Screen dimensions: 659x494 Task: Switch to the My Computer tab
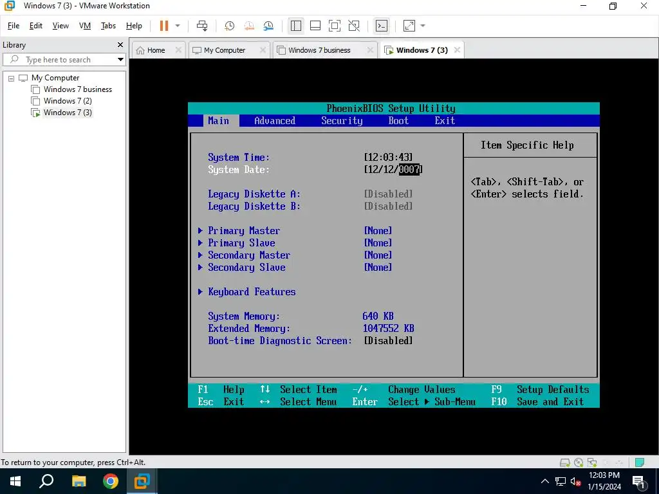pyautogui.click(x=225, y=50)
